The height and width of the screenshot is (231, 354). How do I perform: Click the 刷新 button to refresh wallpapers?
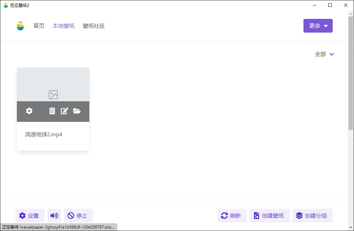232,215
